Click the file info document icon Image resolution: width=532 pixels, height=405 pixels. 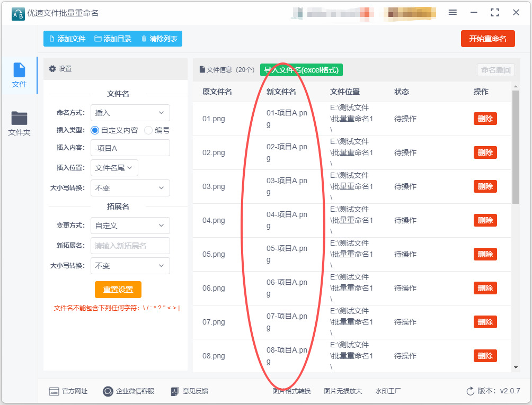pyautogui.click(x=202, y=69)
